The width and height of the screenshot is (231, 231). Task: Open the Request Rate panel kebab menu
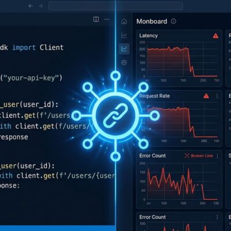pyautogui.click(x=217, y=96)
